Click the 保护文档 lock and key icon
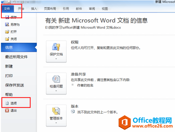The width and height of the screenshot is (175, 132). coord(56,47)
